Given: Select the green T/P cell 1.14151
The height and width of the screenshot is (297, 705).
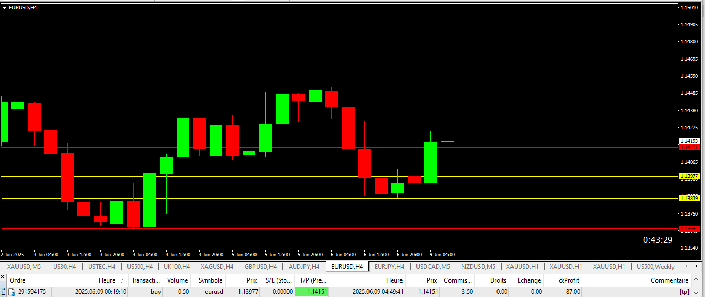Looking at the screenshot, I should (312, 292).
